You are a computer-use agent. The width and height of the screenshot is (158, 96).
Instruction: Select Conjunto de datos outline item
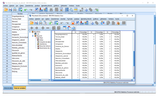45,42
